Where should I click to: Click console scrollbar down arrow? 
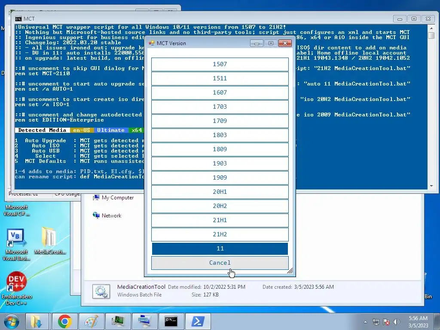(x=431, y=186)
